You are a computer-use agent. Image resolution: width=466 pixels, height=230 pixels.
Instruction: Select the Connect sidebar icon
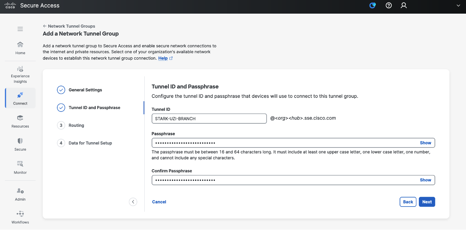20,98
